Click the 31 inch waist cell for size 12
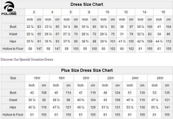 click(122, 34)
